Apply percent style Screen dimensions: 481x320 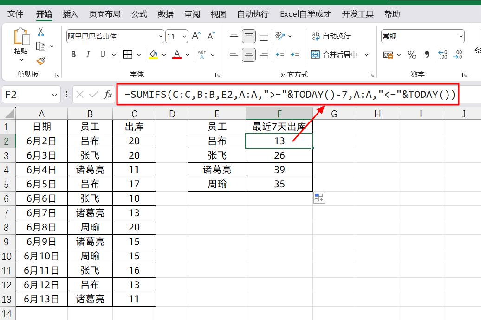coord(412,55)
